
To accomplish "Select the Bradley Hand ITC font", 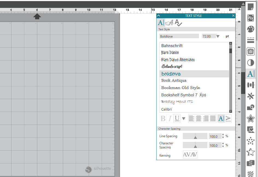I will (194, 102).
